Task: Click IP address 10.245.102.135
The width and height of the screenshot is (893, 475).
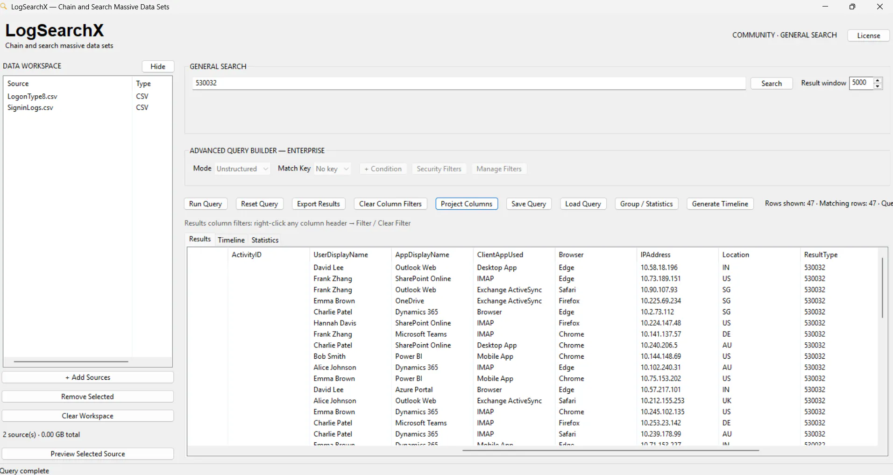Action: (662, 412)
